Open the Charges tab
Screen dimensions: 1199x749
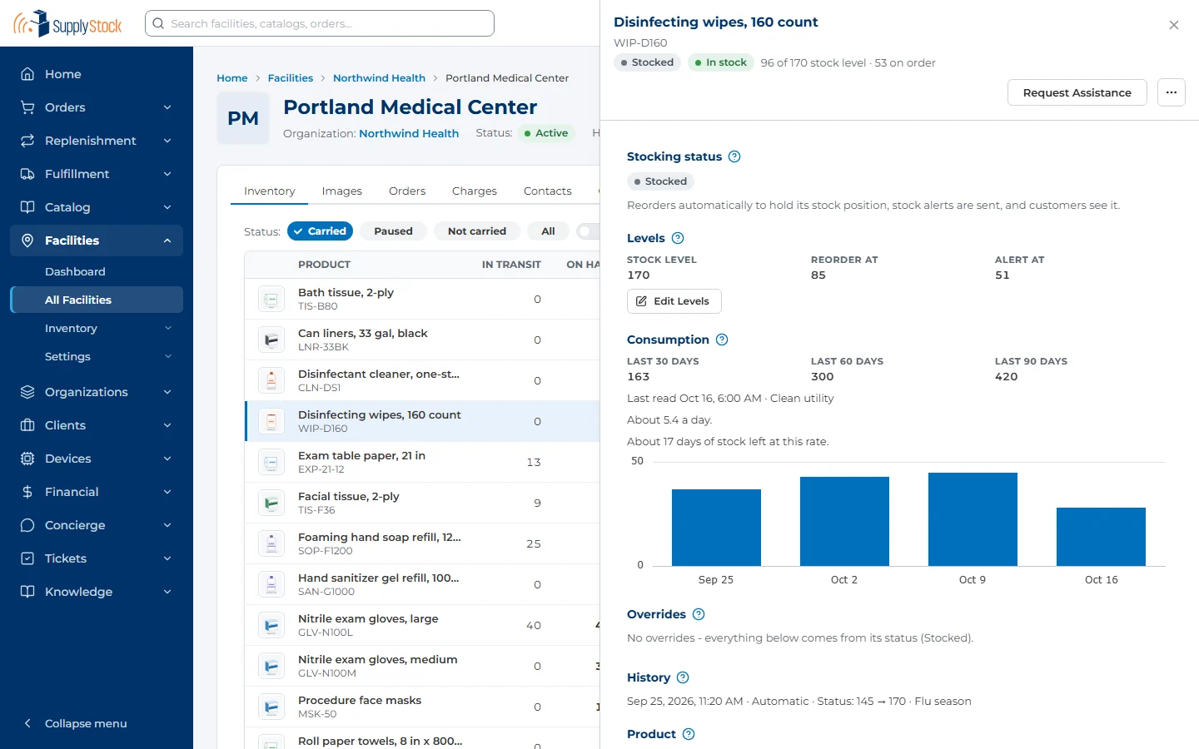pos(475,191)
